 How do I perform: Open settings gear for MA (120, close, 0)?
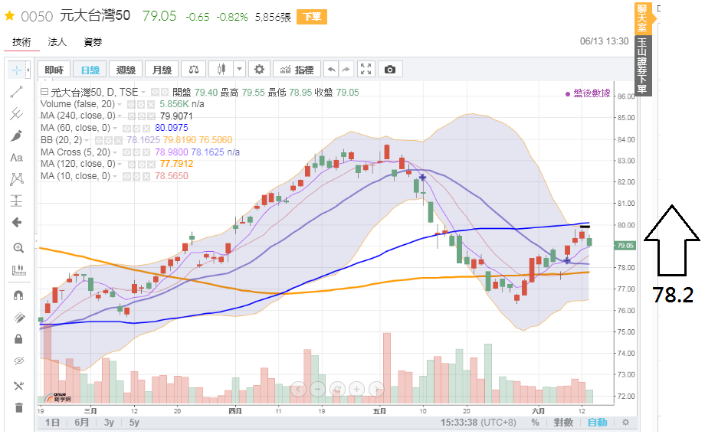(x=139, y=165)
